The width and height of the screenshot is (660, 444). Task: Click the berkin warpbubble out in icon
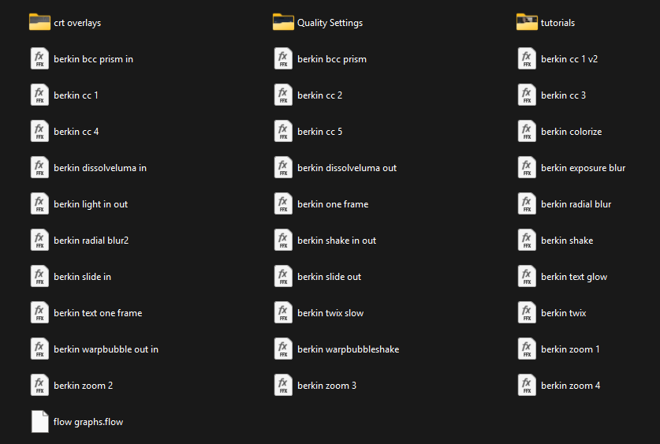tap(39, 349)
